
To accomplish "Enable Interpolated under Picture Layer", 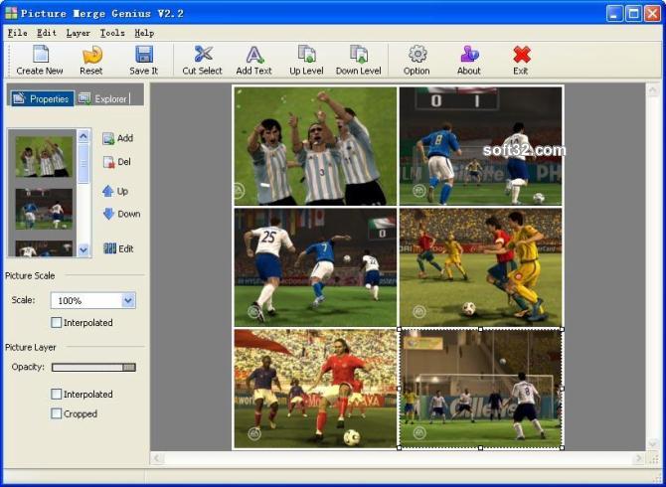I will (x=56, y=394).
